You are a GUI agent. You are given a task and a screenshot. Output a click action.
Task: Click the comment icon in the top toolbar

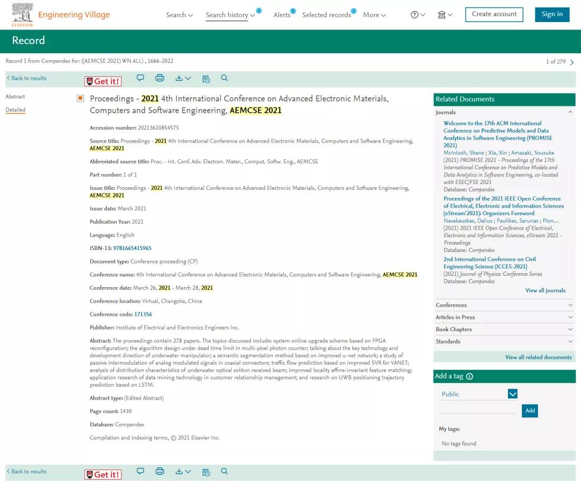coord(140,78)
